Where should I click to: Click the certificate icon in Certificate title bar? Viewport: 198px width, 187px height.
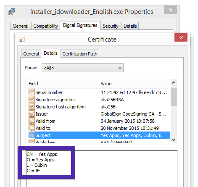pyautogui.click(x=22, y=40)
